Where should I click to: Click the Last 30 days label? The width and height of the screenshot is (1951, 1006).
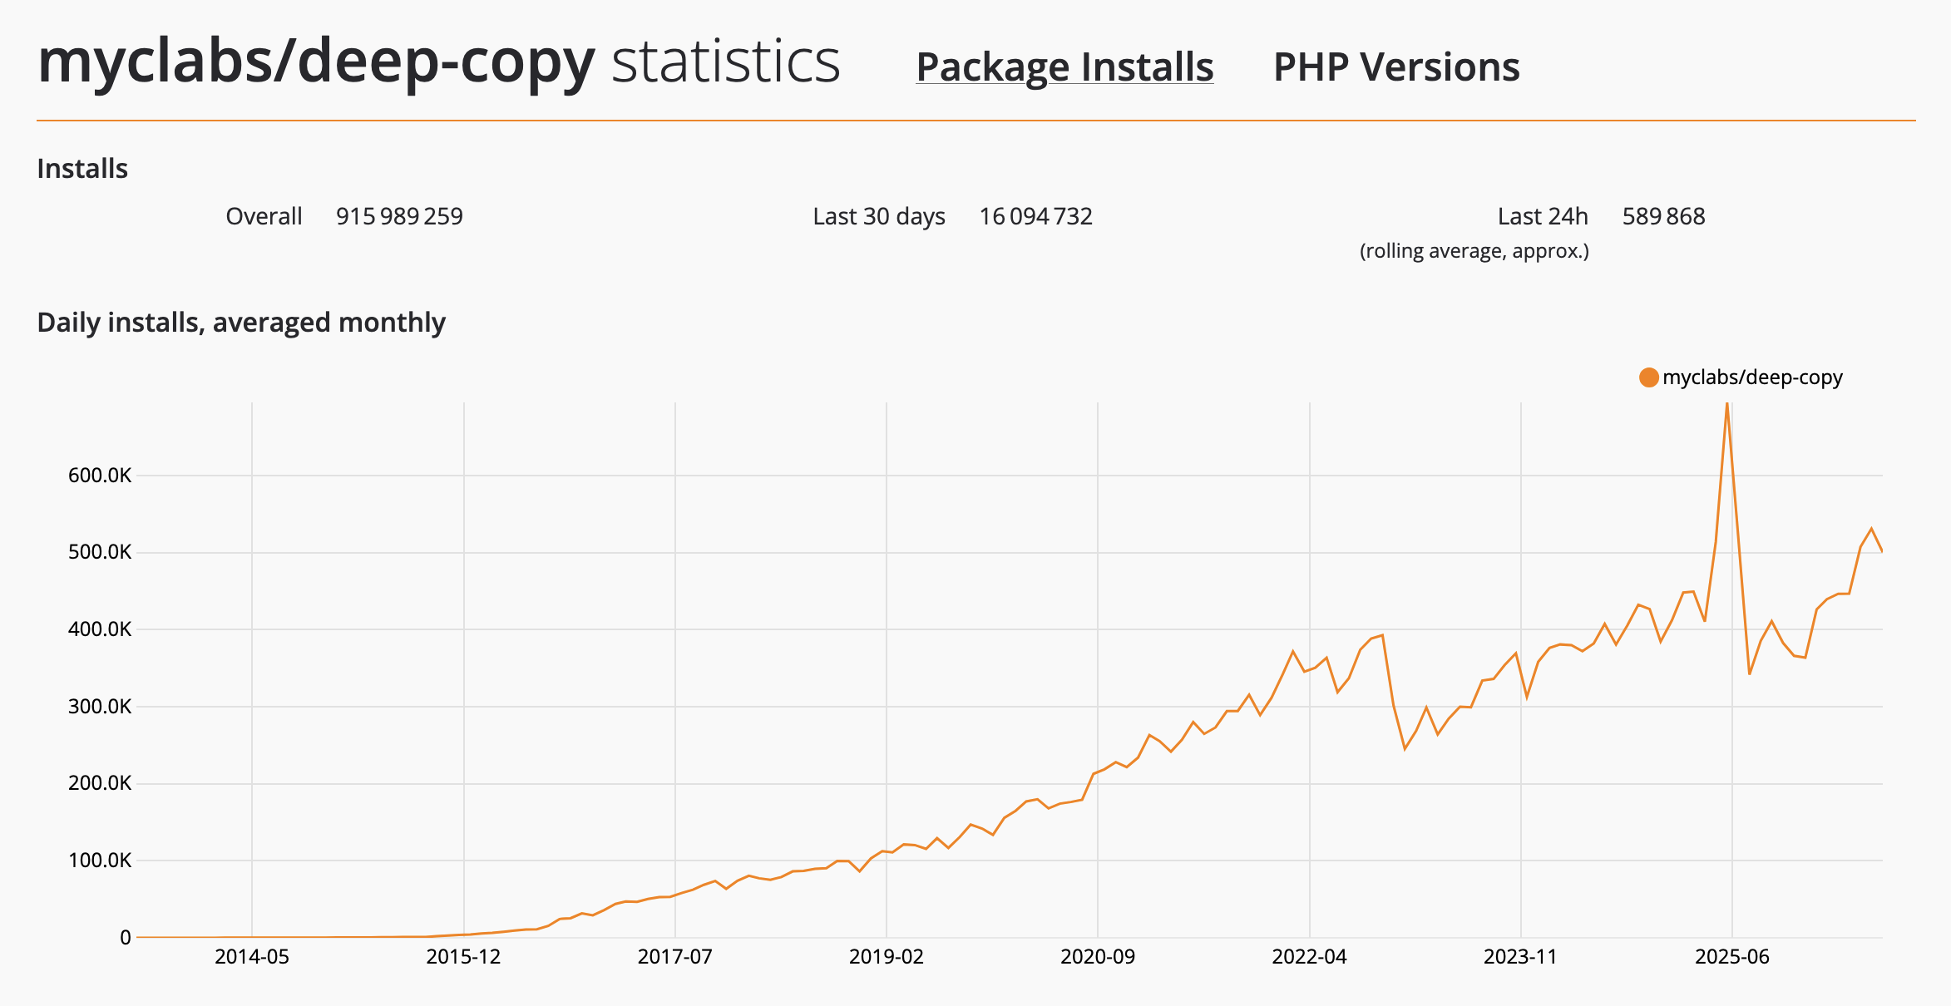(879, 216)
